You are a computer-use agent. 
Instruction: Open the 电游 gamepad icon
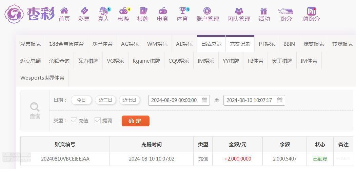tap(124, 10)
